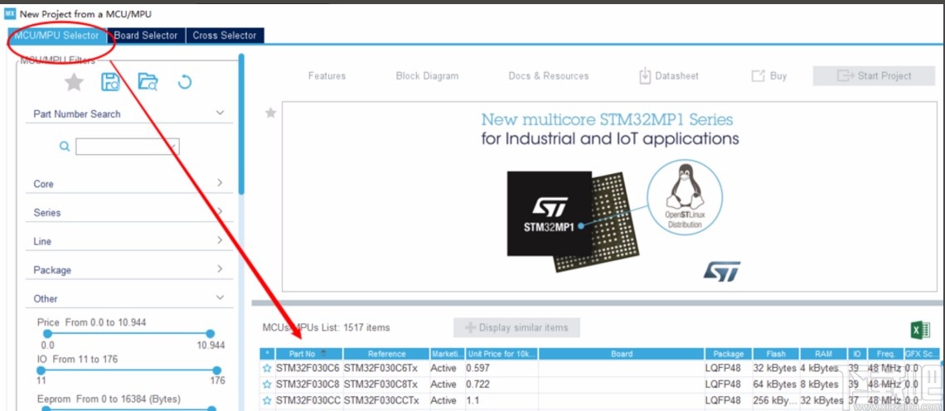Open Docs & Resources

point(549,76)
